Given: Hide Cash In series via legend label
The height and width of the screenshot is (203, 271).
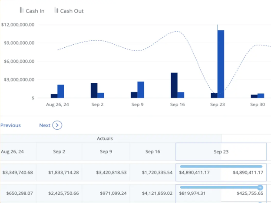Looking at the screenshot, I should pyautogui.click(x=35, y=11).
